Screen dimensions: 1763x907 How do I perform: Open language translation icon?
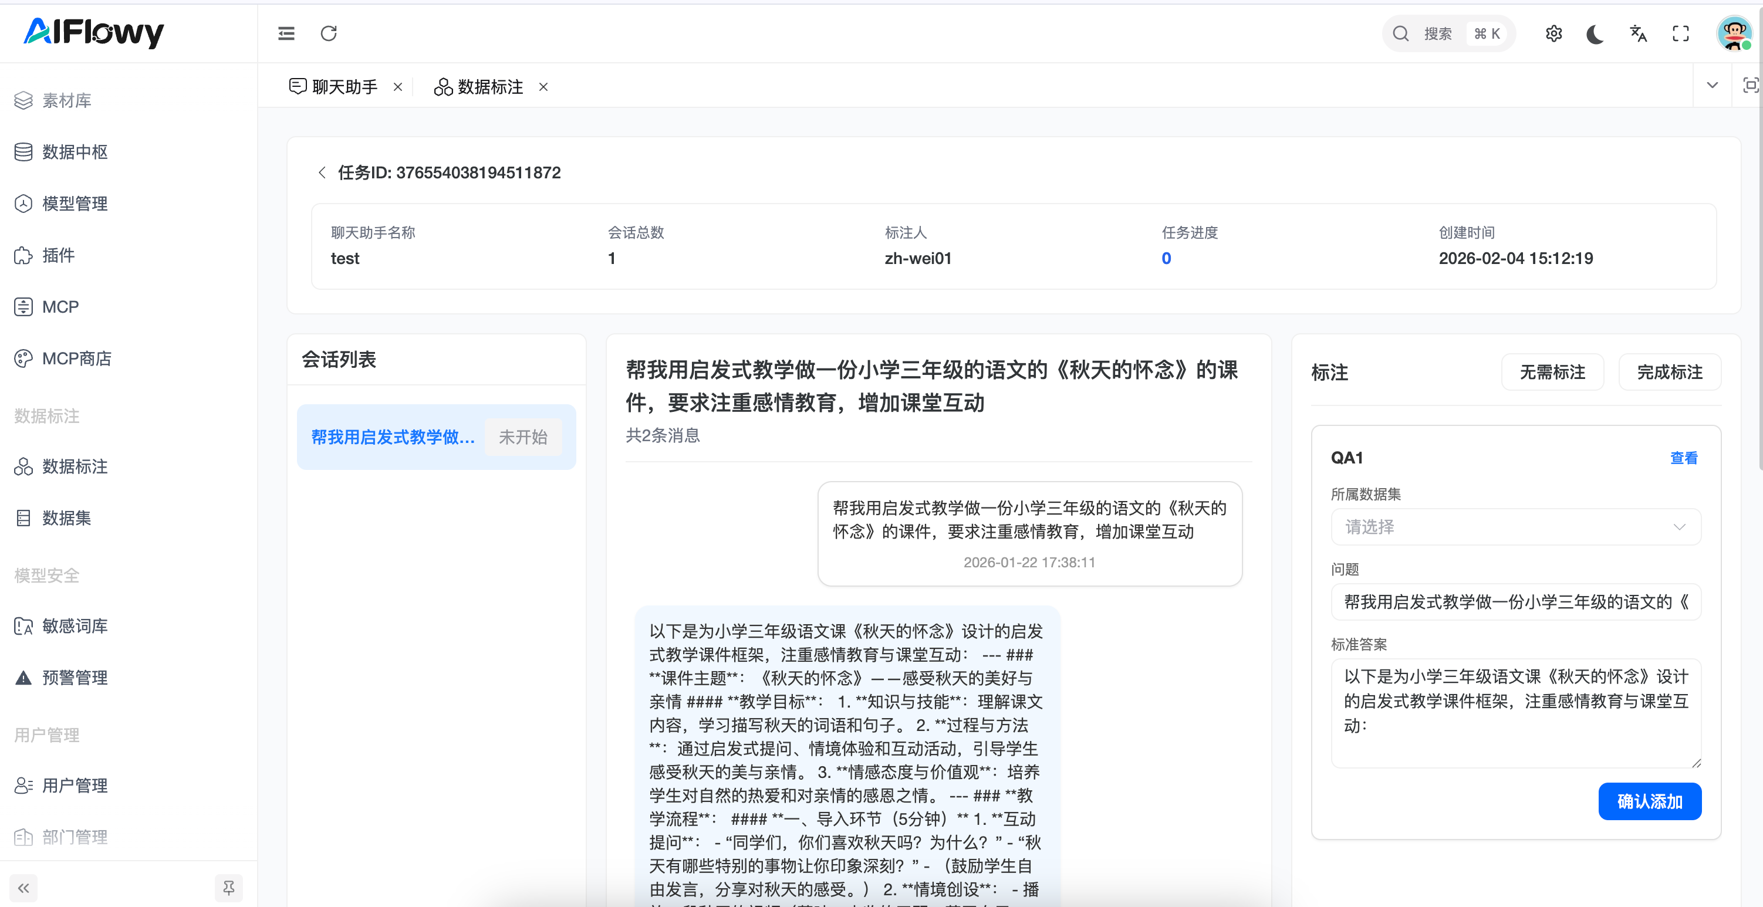click(1638, 33)
